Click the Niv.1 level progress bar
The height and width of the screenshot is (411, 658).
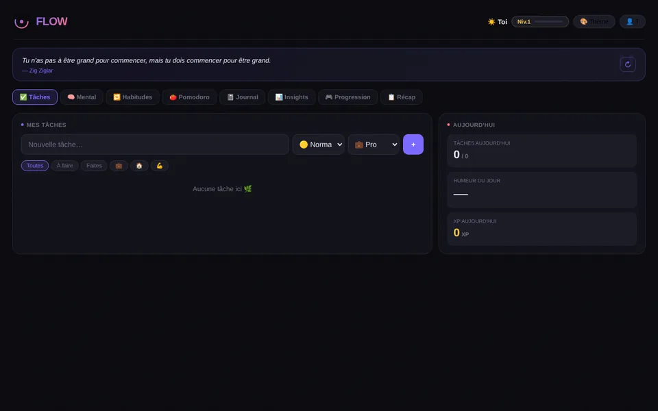540,21
